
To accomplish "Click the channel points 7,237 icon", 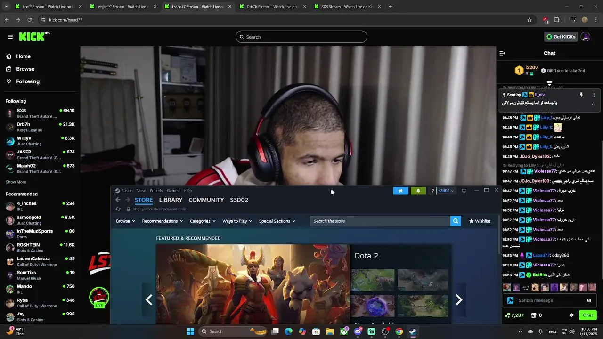I will 507,315.
